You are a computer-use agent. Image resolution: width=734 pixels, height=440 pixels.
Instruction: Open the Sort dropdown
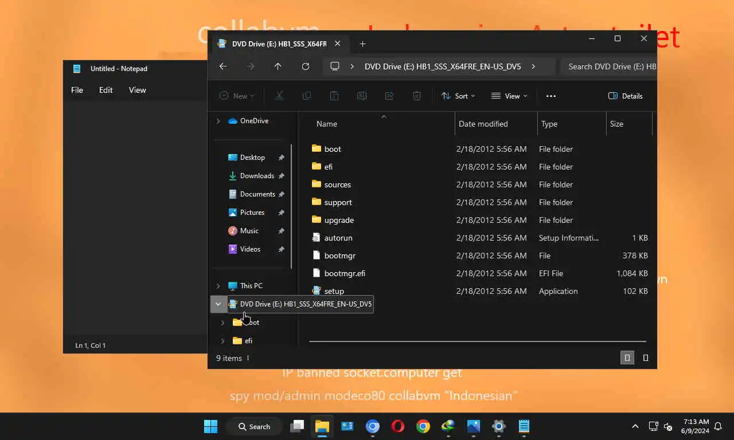point(458,96)
